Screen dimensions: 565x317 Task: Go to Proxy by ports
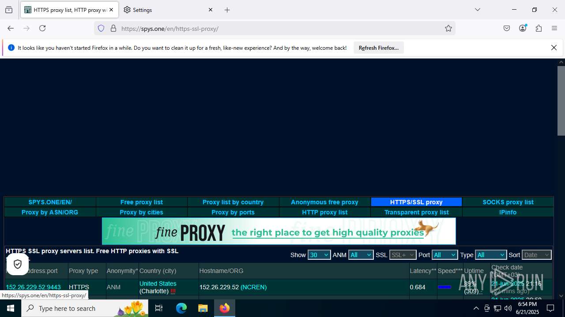(x=233, y=212)
